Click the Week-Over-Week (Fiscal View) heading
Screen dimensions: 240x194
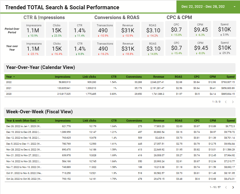click(x=39, y=112)
